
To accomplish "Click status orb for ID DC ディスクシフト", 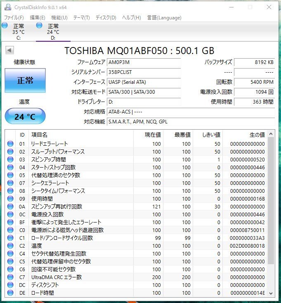I will [10, 285].
